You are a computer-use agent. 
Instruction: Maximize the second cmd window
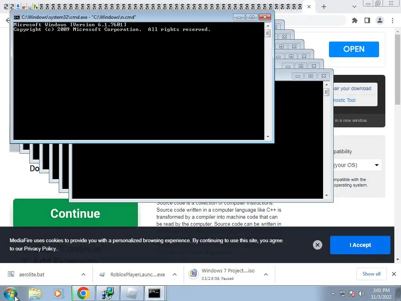coord(311,76)
